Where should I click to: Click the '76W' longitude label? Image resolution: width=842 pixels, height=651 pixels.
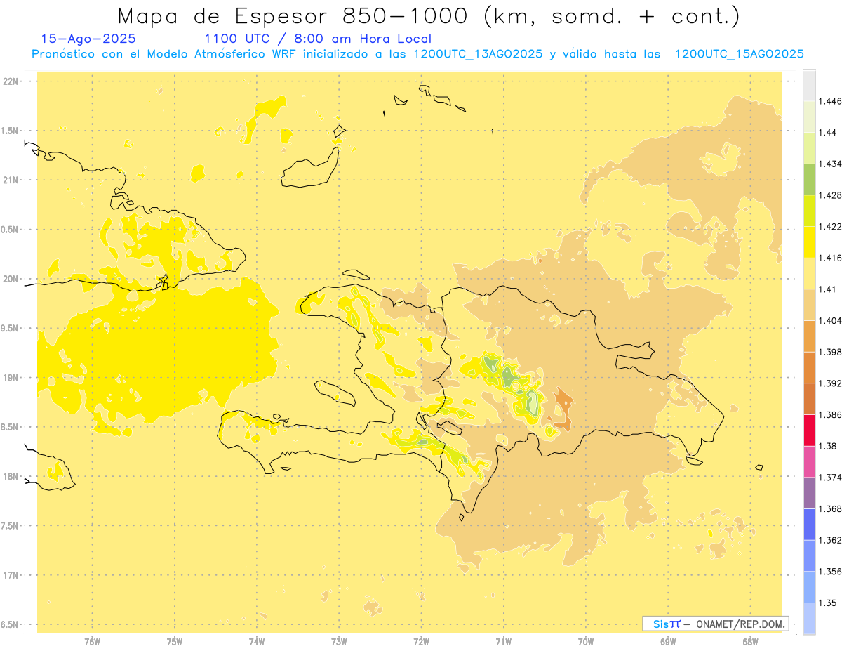pos(92,642)
